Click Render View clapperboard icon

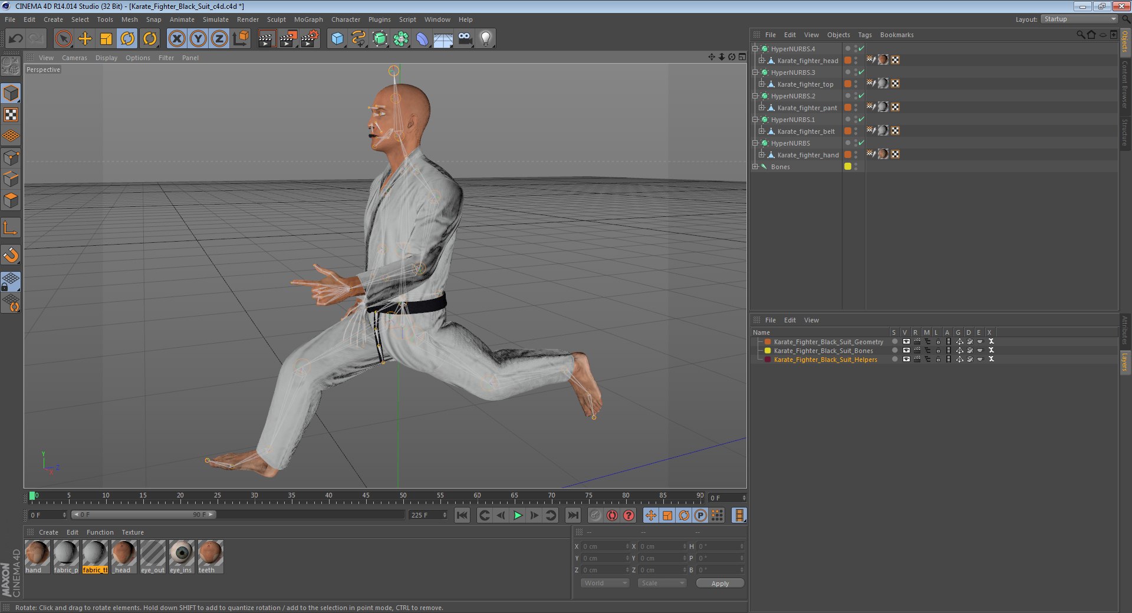tap(266, 39)
